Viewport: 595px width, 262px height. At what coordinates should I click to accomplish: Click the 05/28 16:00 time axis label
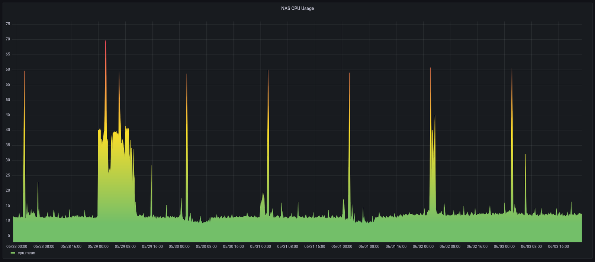pos(71,246)
